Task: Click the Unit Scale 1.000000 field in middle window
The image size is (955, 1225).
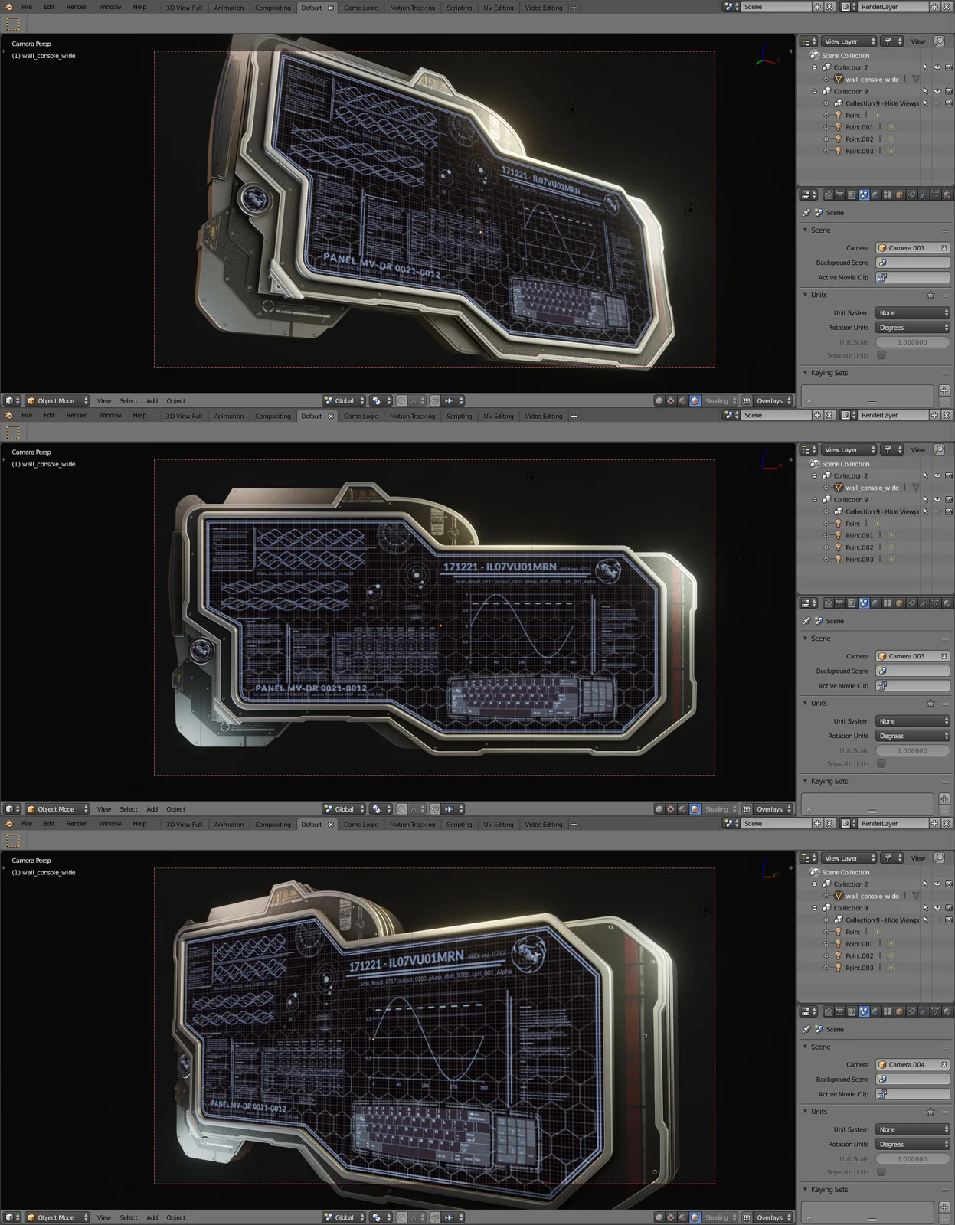Action: (x=913, y=750)
